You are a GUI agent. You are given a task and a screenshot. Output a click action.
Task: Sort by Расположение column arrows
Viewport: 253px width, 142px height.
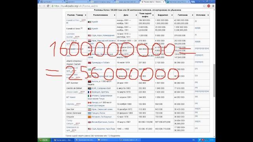coord(115,15)
